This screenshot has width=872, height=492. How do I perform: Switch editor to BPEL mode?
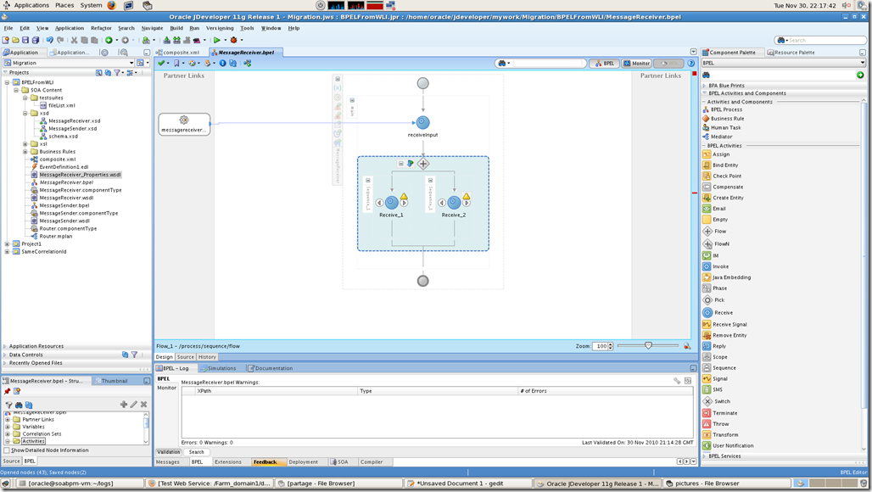tap(605, 64)
